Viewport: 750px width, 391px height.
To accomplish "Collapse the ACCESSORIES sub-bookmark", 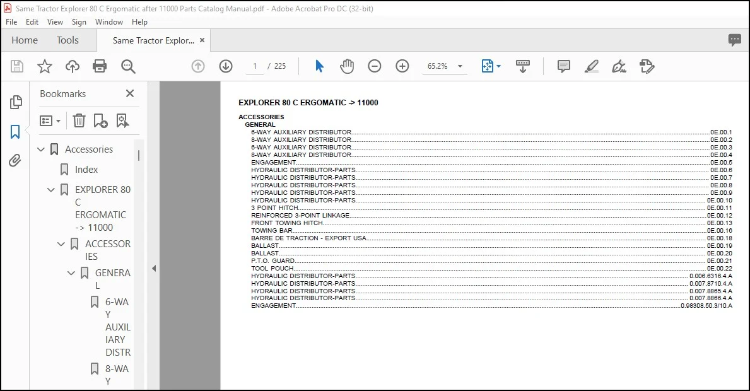I will click(61, 244).
